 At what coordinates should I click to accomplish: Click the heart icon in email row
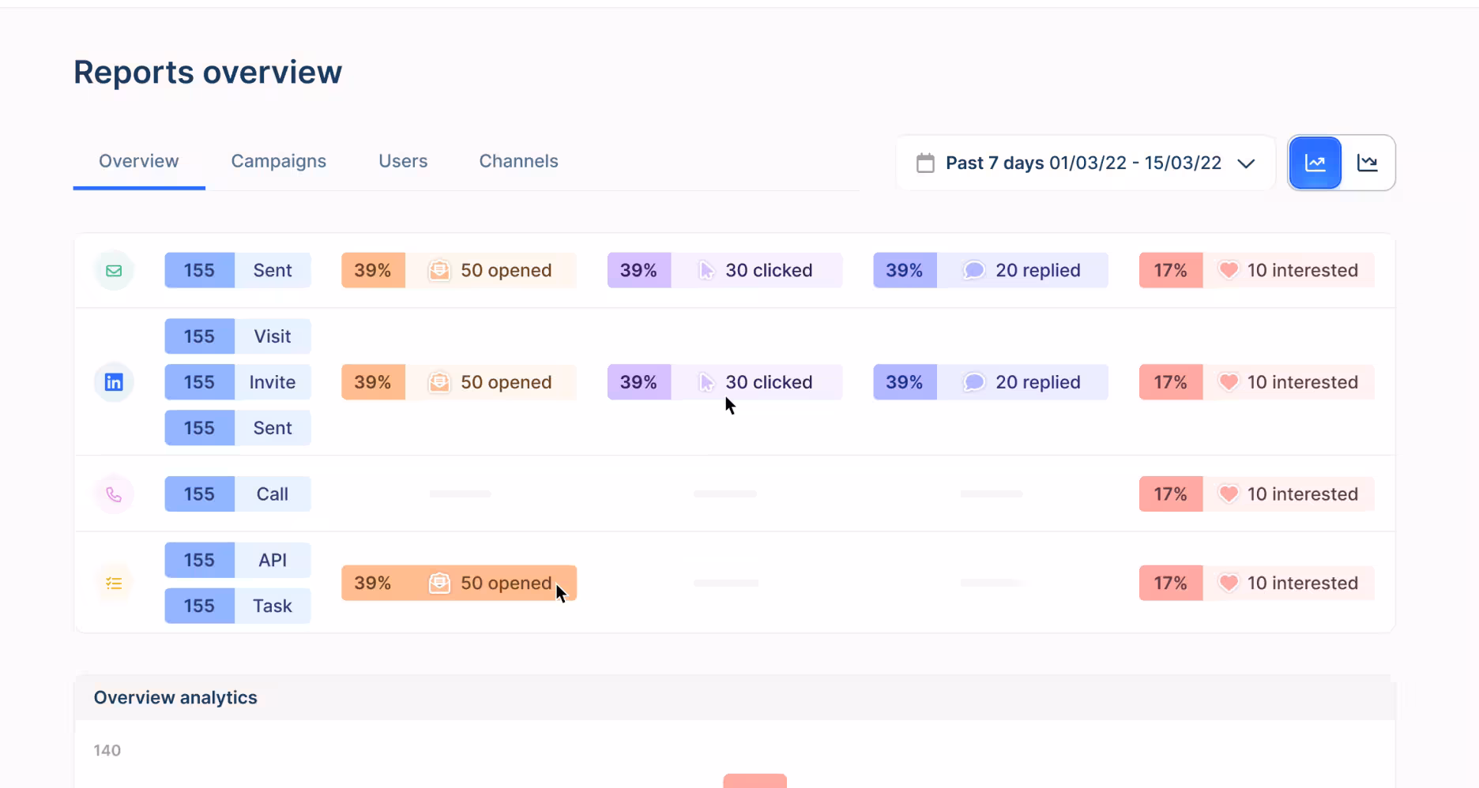[1229, 271]
